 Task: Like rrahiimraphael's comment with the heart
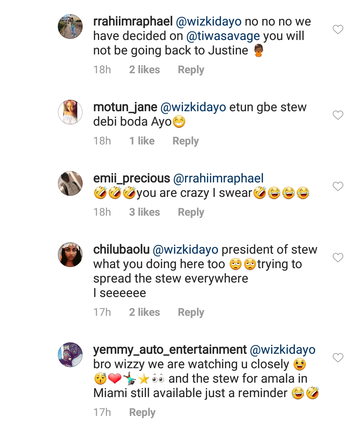click(338, 30)
